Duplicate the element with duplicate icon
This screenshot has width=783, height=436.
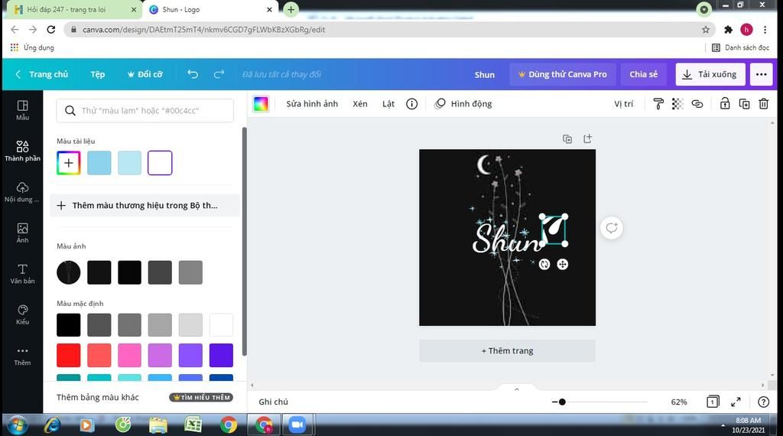[x=744, y=104]
